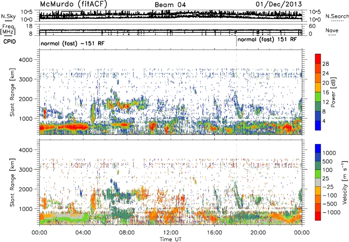Click the '1000' value atop Velocity scale
This screenshot has width=349, height=242.
click(x=329, y=153)
